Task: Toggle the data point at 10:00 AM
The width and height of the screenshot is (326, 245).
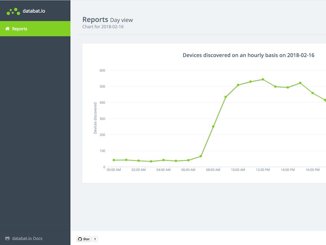Action: click(x=238, y=85)
